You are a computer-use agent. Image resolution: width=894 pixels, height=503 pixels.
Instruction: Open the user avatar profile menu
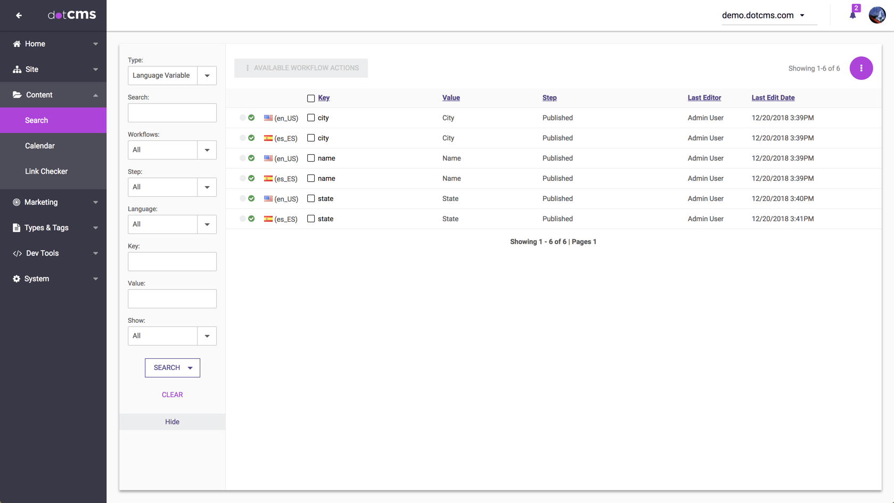[877, 15]
